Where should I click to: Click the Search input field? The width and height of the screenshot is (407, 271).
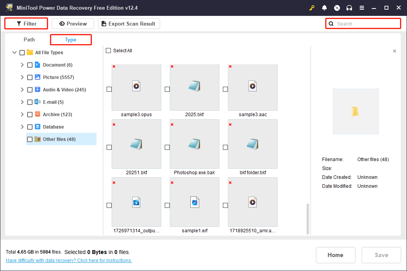(x=366, y=24)
